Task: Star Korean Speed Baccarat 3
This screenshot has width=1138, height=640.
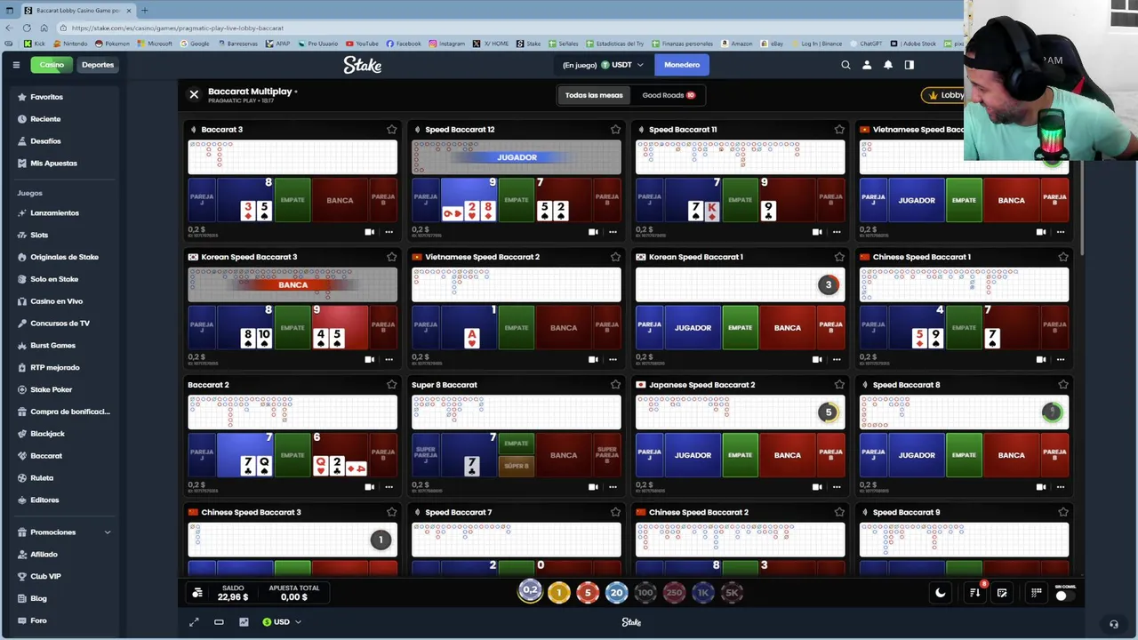Action: point(391,257)
